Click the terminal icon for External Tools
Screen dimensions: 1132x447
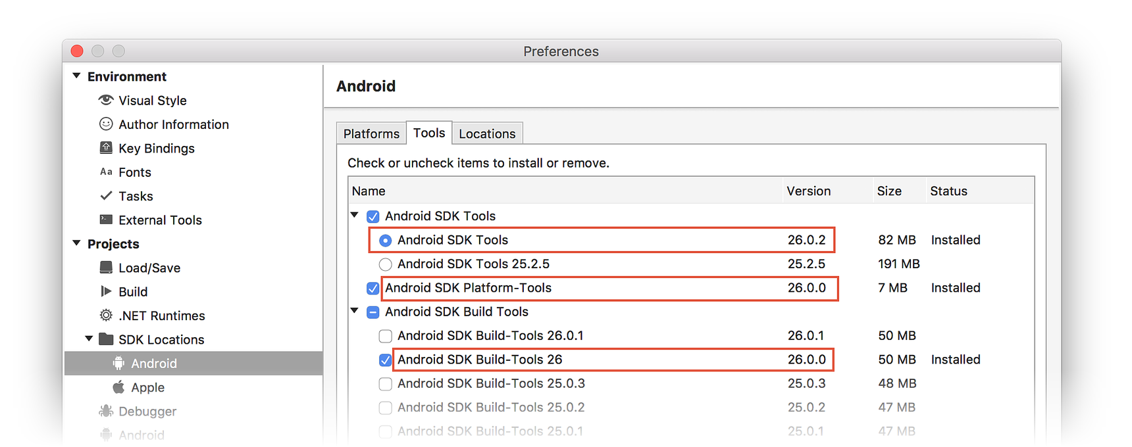105,220
